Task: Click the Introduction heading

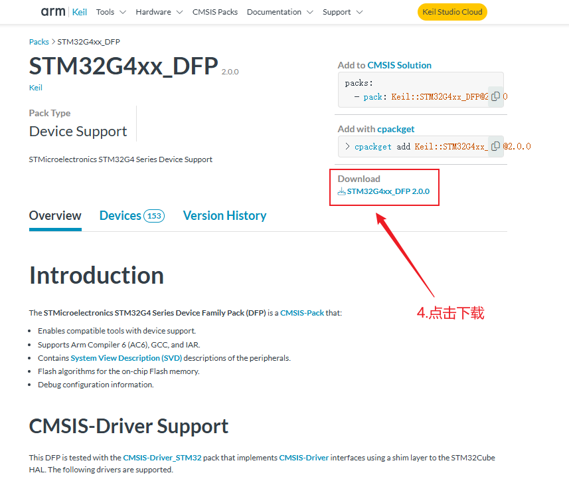Action: pyautogui.click(x=96, y=275)
